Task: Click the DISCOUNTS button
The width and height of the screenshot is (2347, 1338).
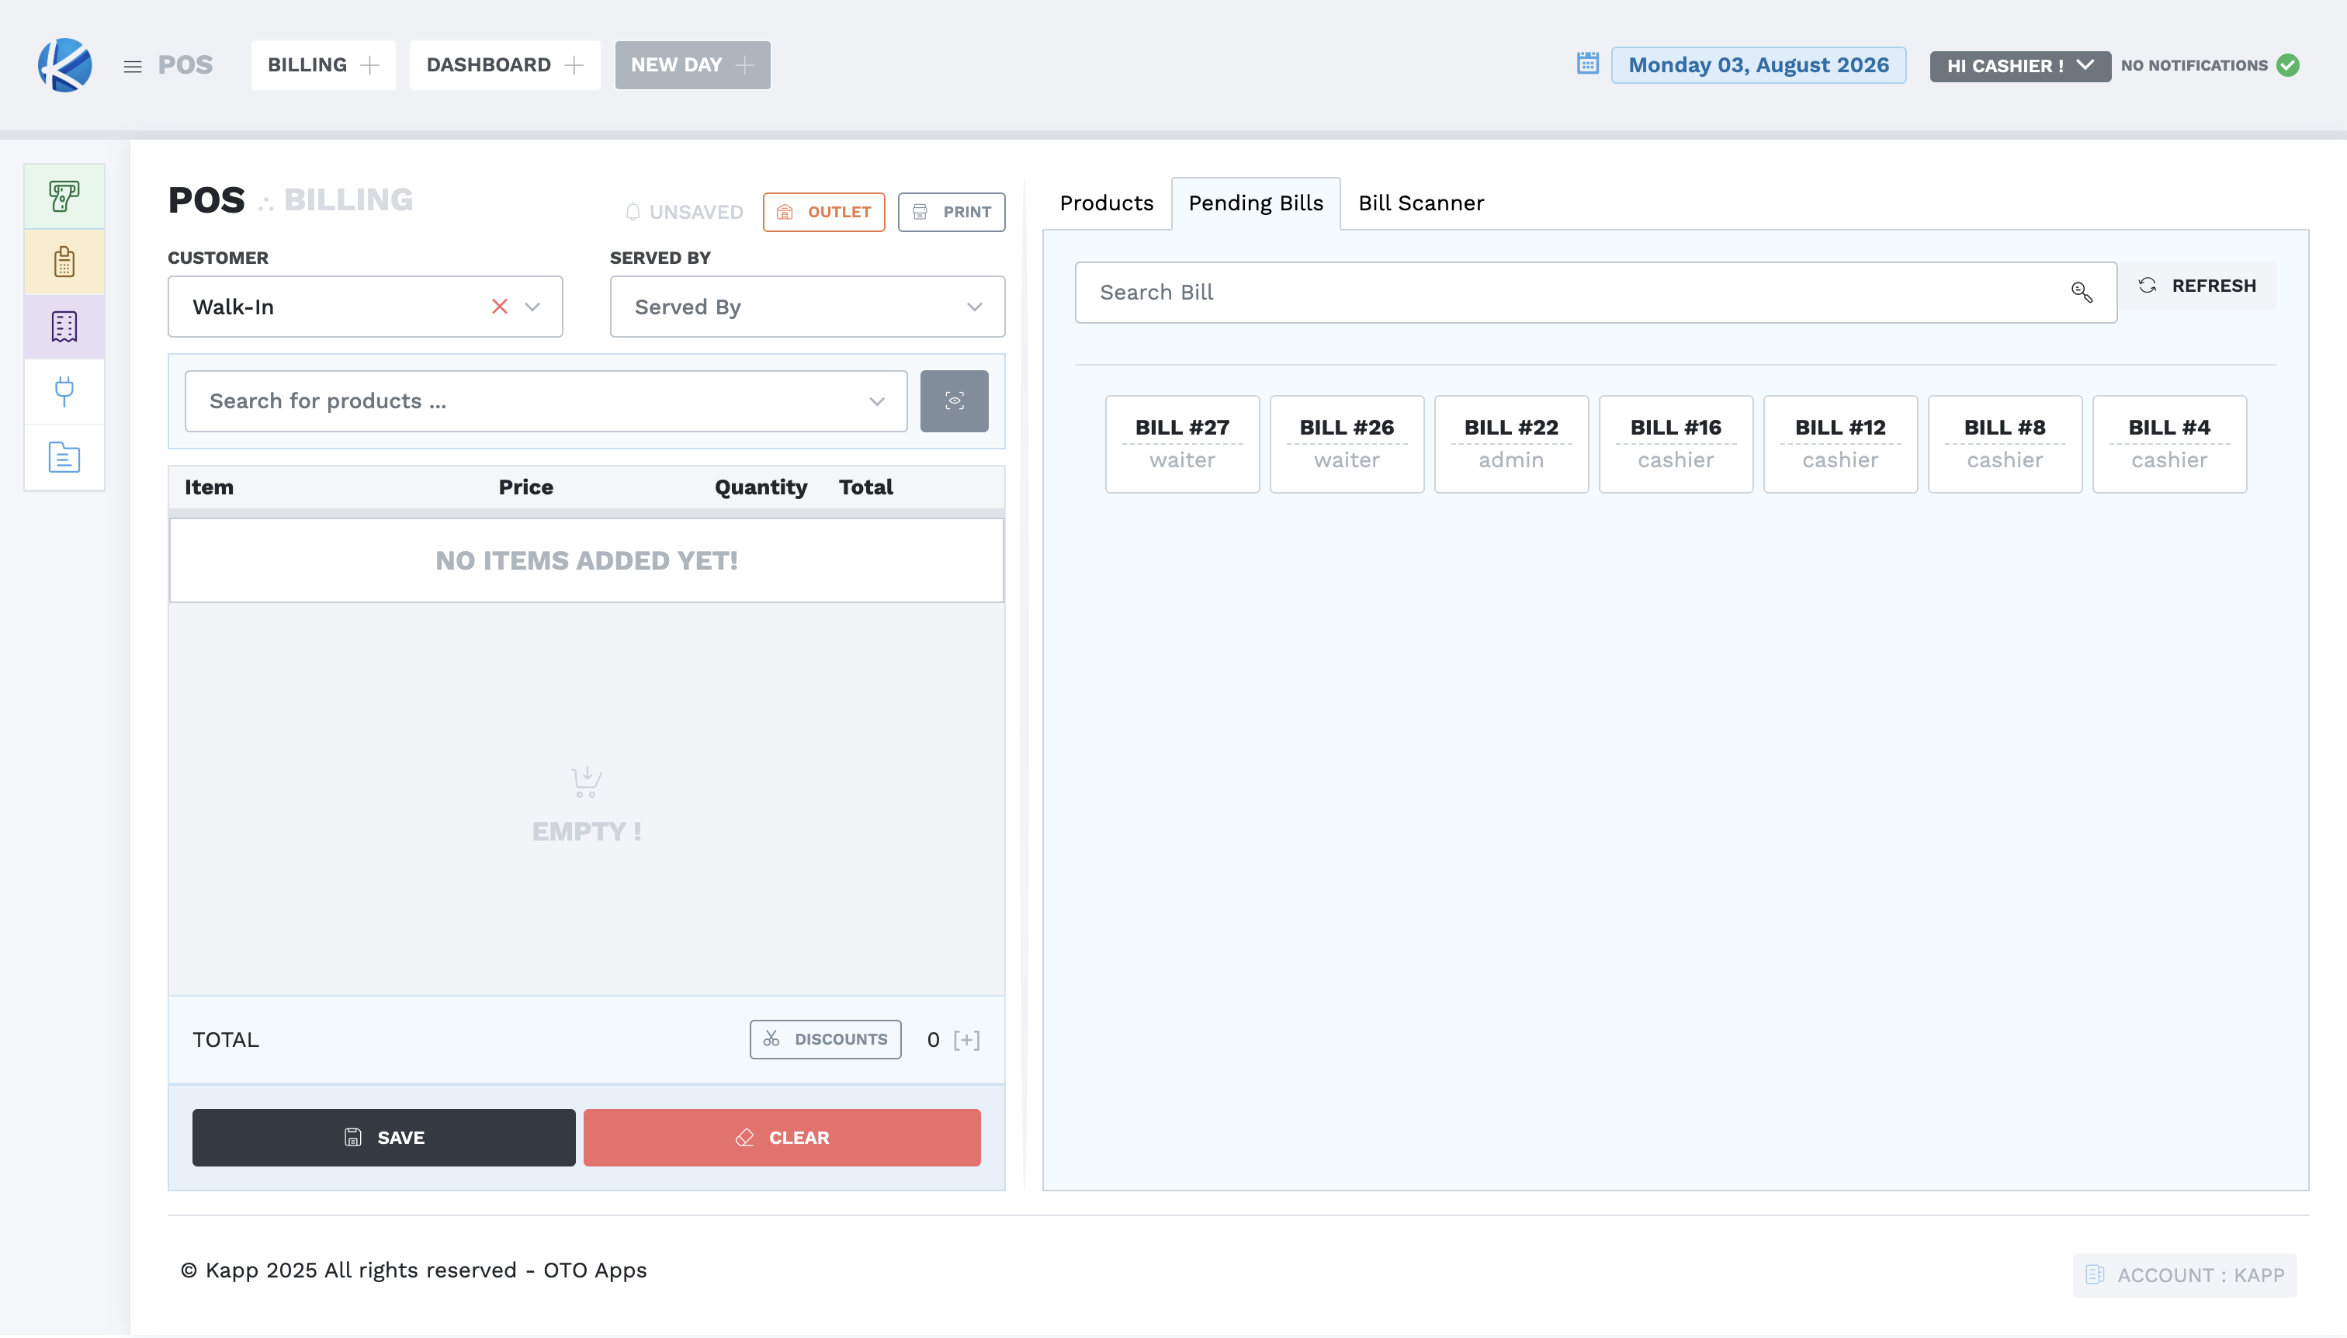Action: coord(825,1039)
